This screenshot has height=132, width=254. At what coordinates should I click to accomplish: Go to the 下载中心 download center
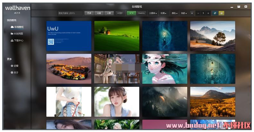tap(17, 41)
